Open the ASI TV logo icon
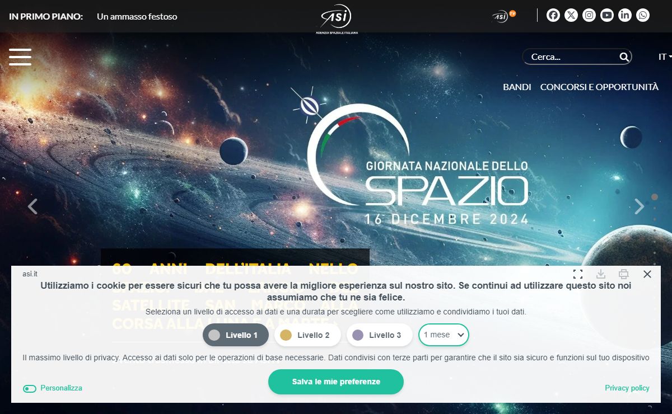 [x=503, y=16]
